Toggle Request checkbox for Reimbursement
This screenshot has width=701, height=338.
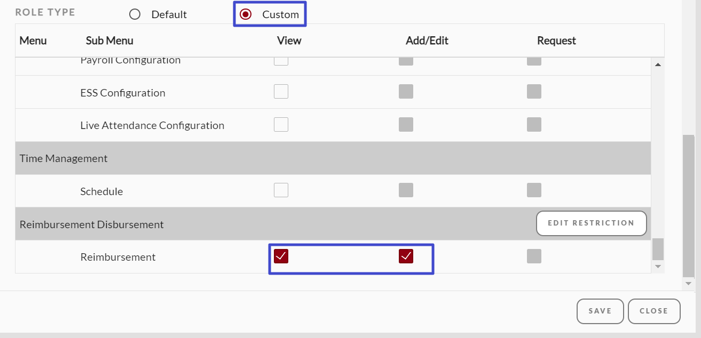point(534,256)
